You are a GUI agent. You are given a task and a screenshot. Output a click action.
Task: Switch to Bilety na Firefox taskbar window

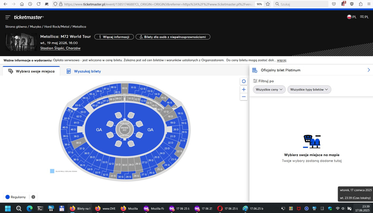(x=80, y=208)
